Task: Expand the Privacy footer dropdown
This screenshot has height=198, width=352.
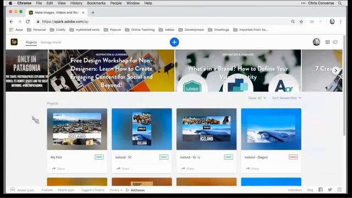Action: coord(116,190)
